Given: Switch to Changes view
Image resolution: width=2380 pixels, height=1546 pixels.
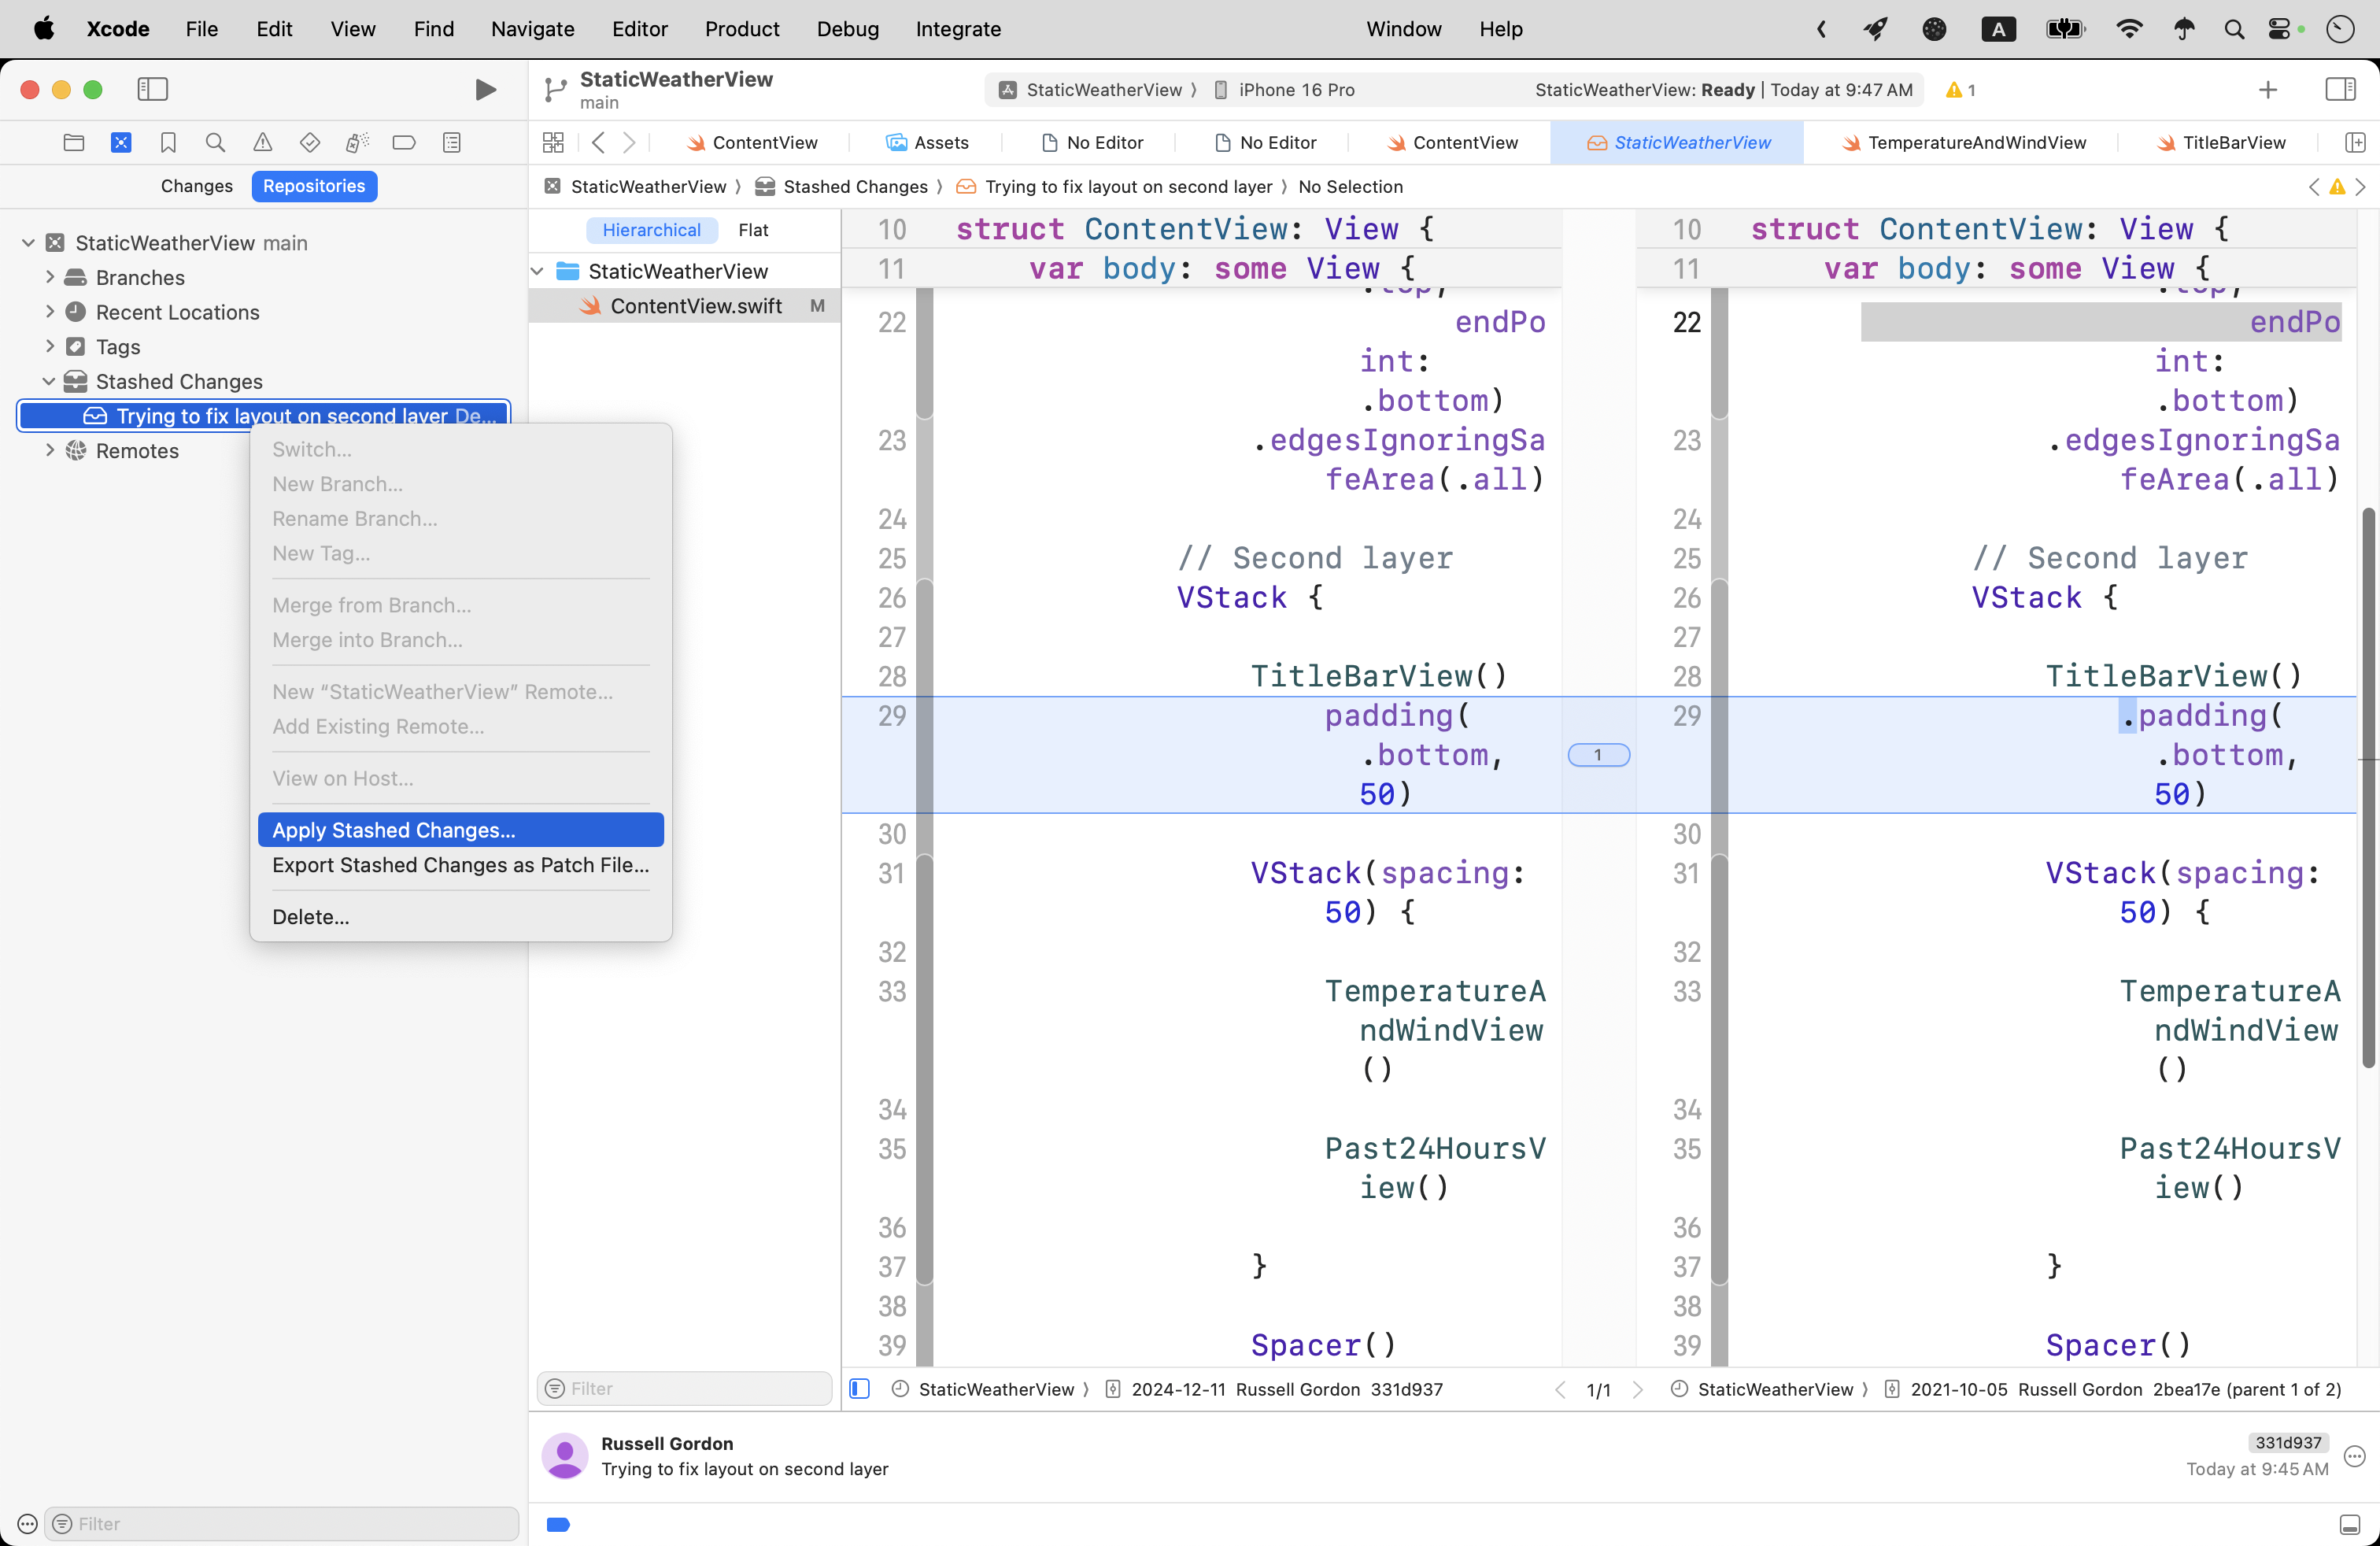Looking at the screenshot, I should (196, 186).
